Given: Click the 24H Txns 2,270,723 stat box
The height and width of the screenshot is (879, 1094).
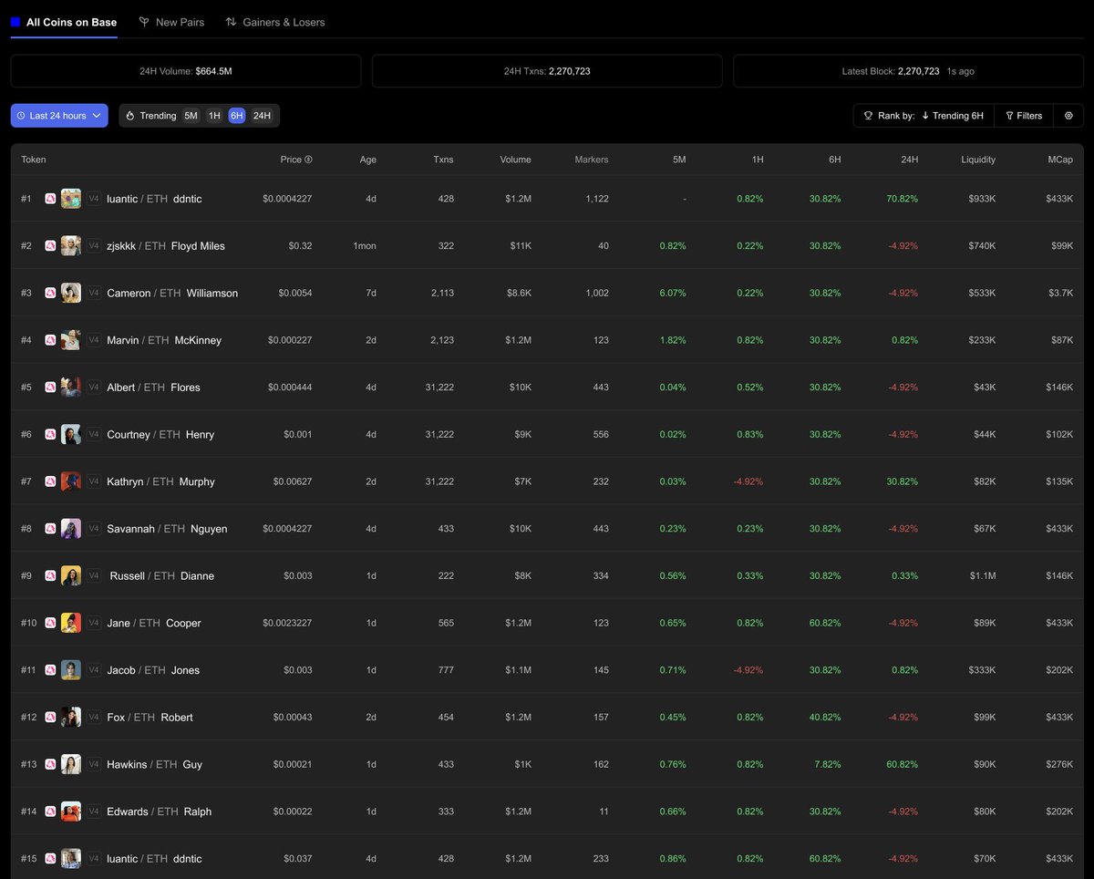Looking at the screenshot, I should tap(547, 71).
